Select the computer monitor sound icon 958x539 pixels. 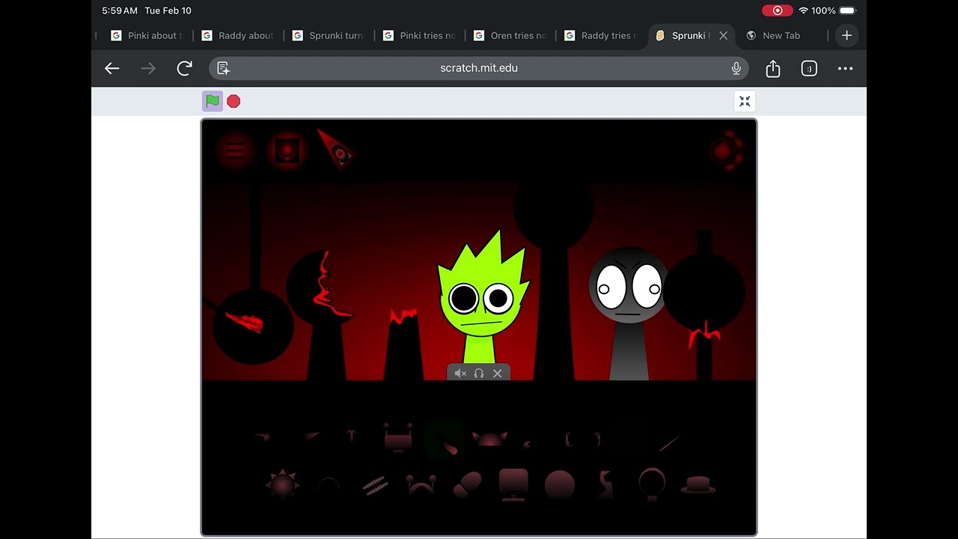[513, 484]
